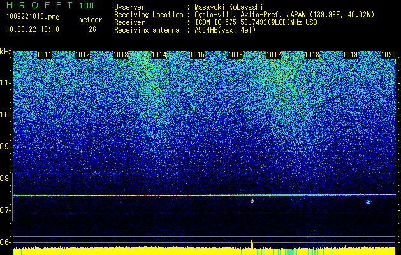Click the meteor count value 26

[x=92, y=29]
